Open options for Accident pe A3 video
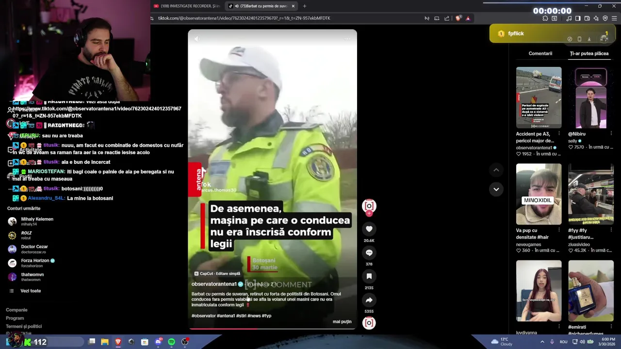This screenshot has height=349, width=621. (559, 134)
